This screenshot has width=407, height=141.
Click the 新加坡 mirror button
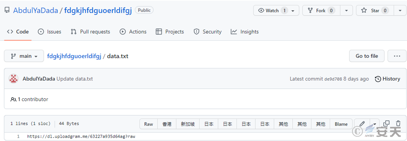(x=188, y=124)
